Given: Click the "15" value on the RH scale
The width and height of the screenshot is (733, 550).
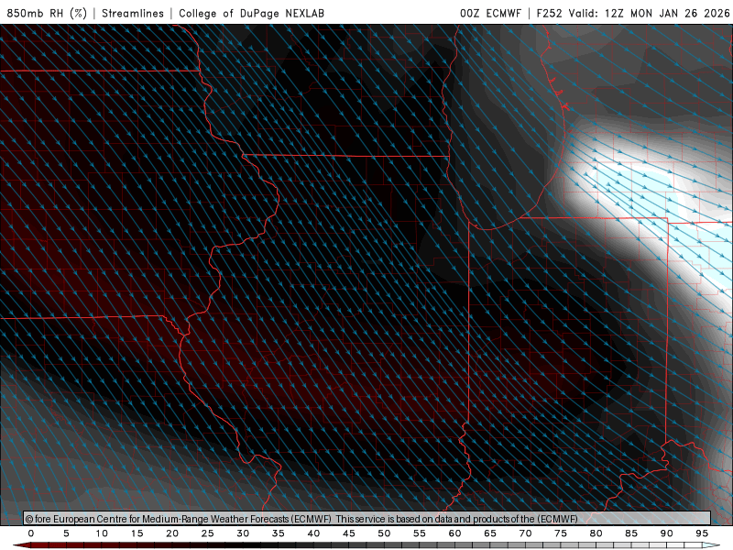Looking at the screenshot, I should [137, 533].
